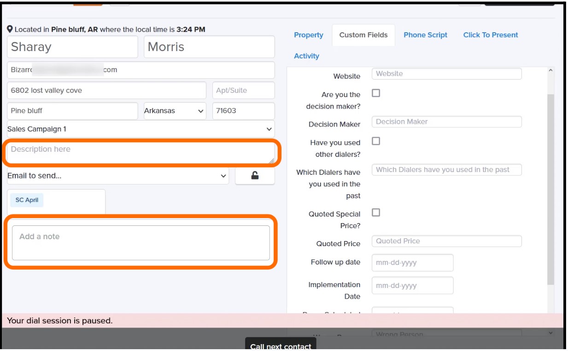Open the Activity tab
The height and width of the screenshot is (351, 568).
[x=306, y=56]
